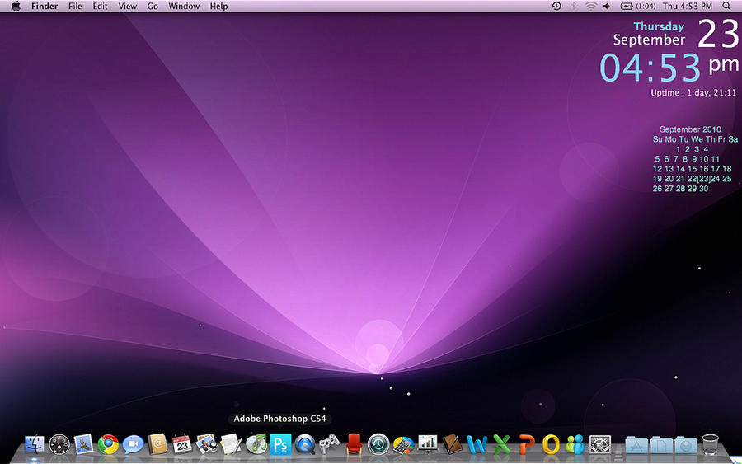
Task: Open QuickTime Player icon
Action: (305, 444)
